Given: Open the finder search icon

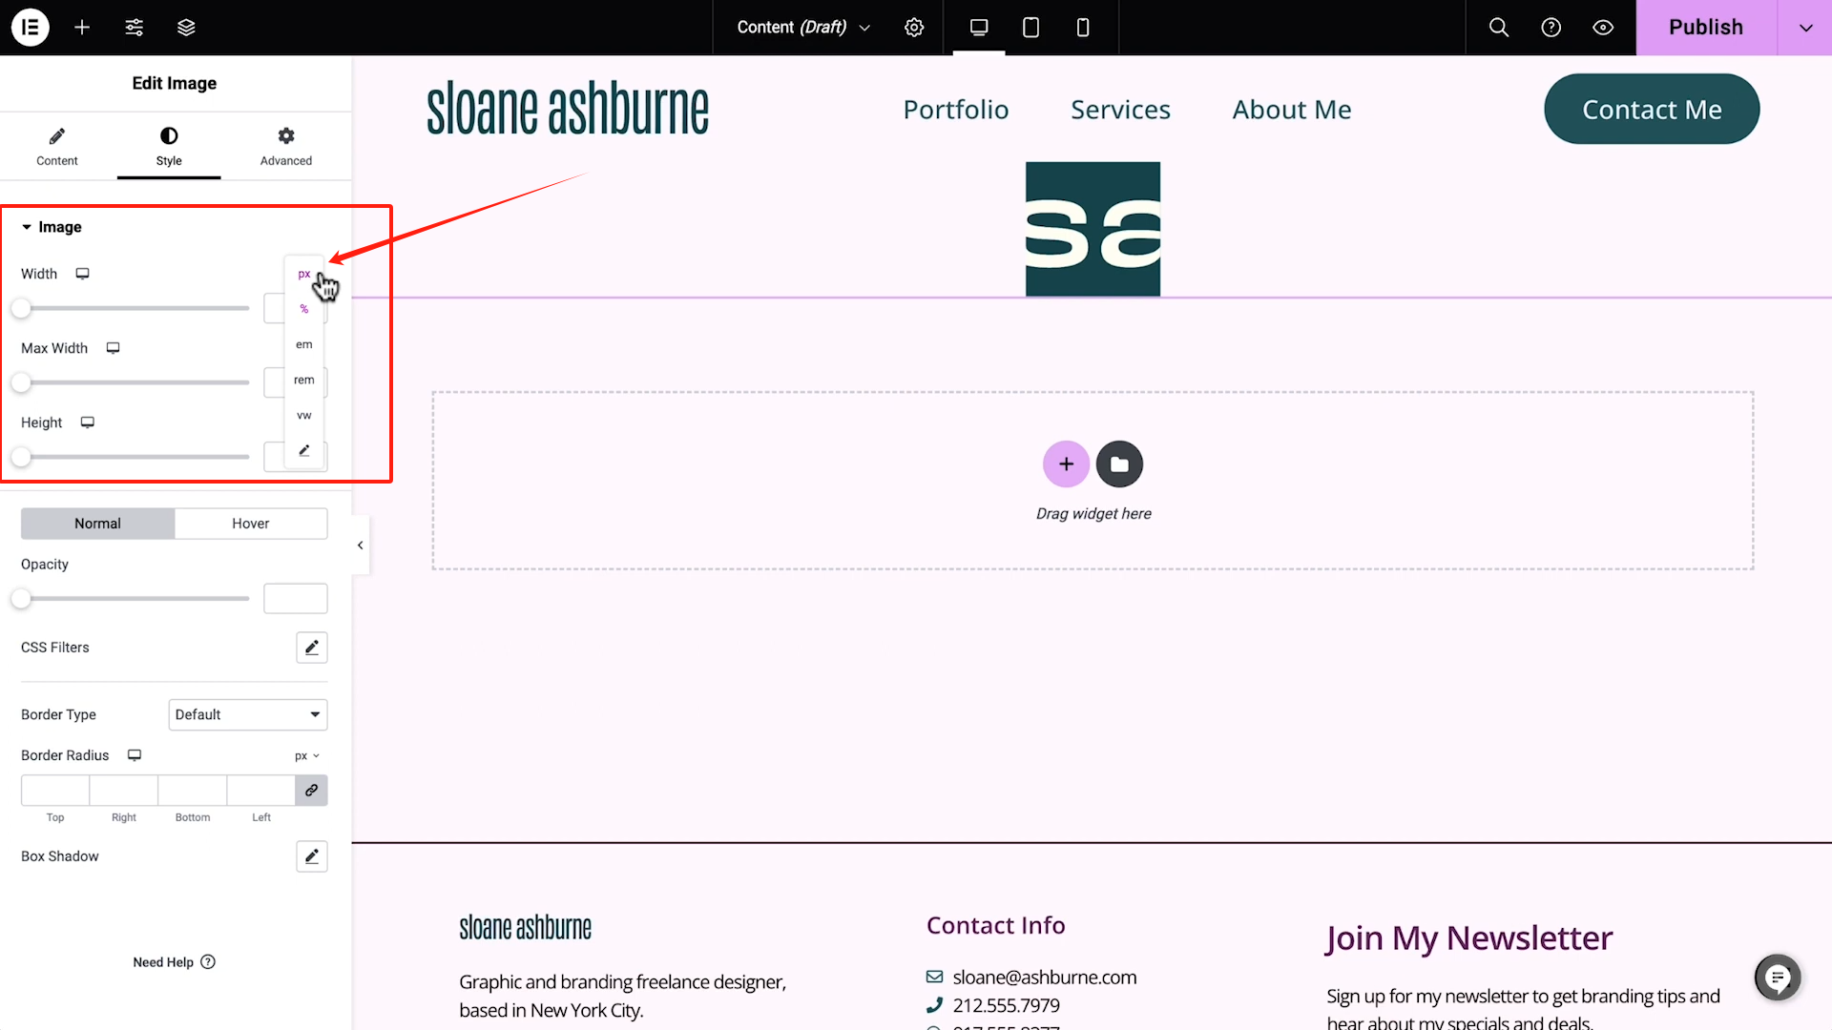Looking at the screenshot, I should coord(1499,27).
